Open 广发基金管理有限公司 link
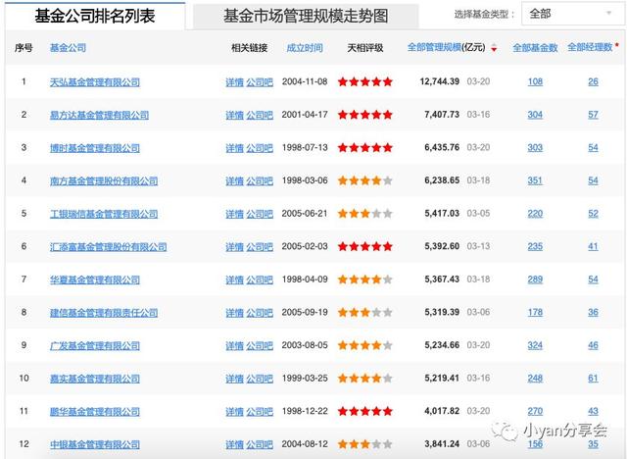627x459 pixels. (x=95, y=346)
